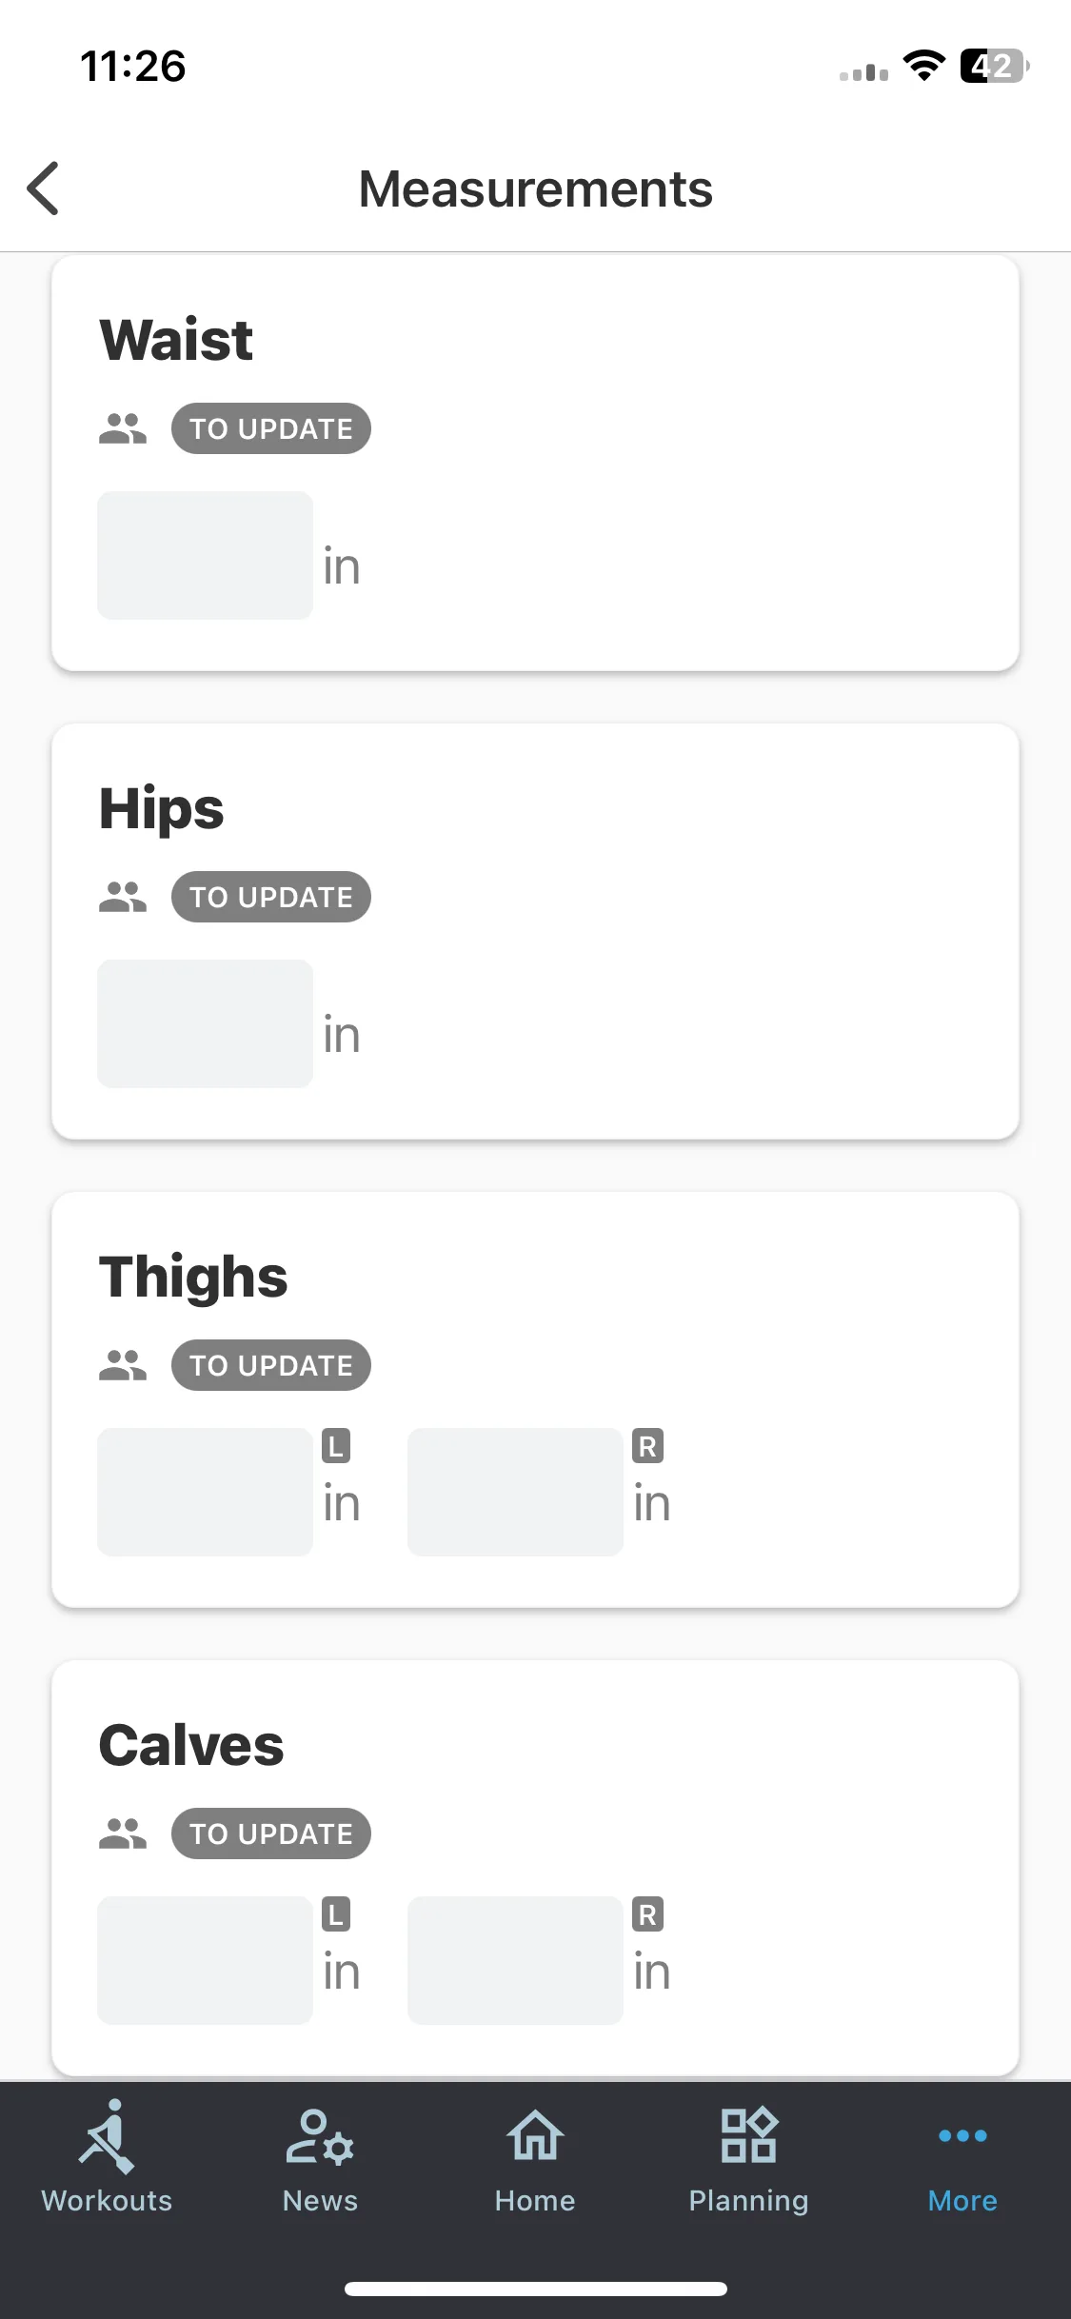Select the left Thighs input field
The width and height of the screenshot is (1071, 2319).
click(205, 1492)
